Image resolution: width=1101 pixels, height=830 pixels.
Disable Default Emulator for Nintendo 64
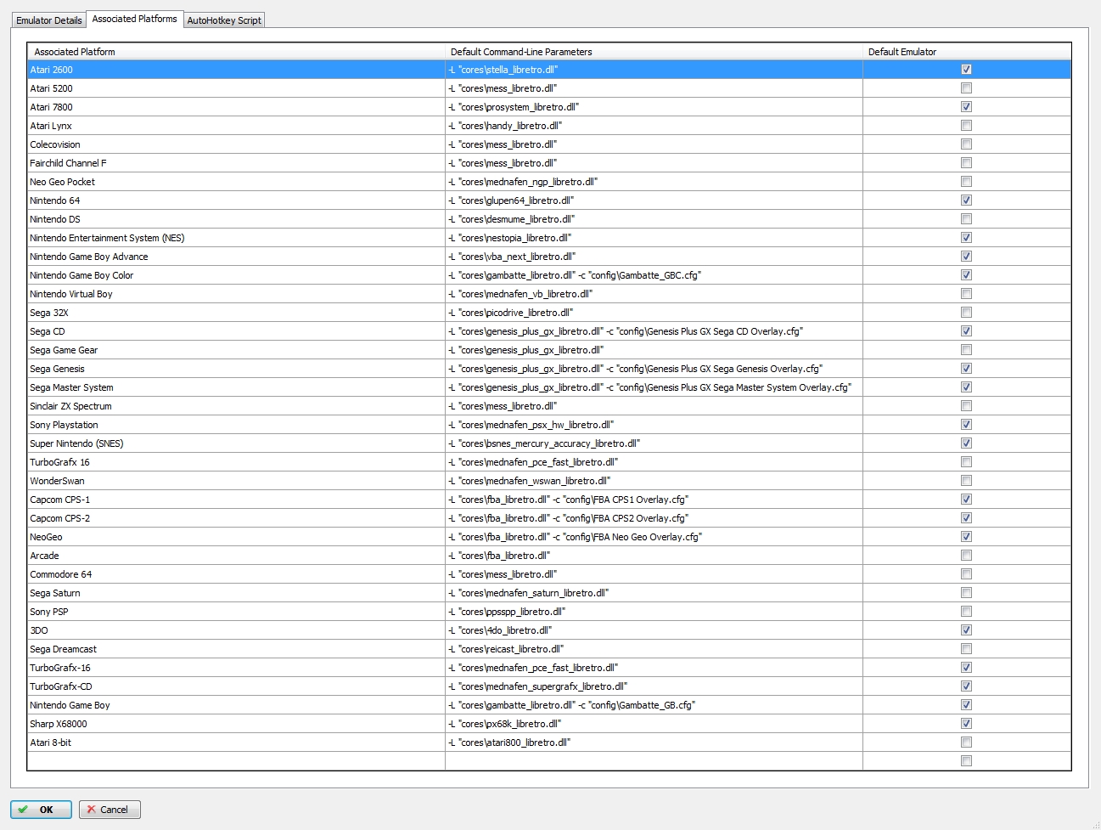pos(966,200)
